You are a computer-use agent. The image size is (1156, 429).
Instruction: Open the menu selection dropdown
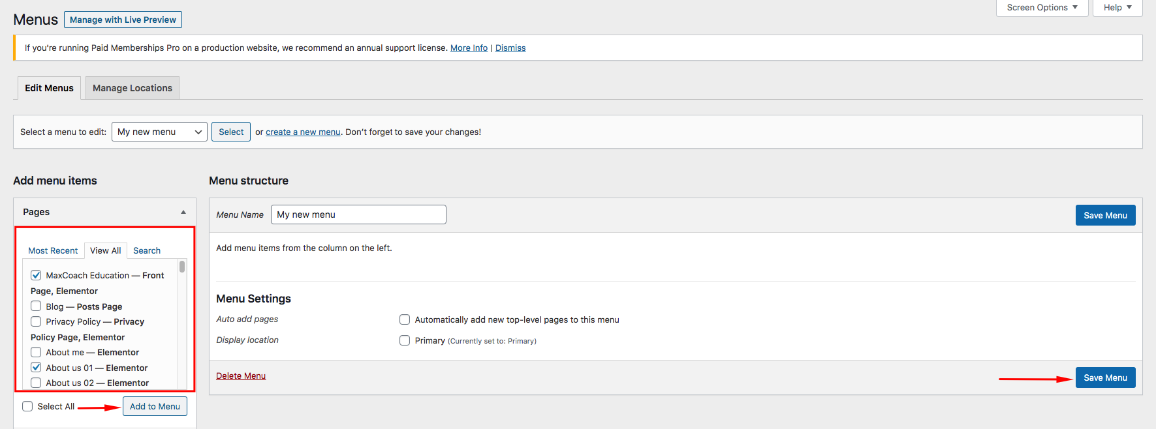(159, 132)
